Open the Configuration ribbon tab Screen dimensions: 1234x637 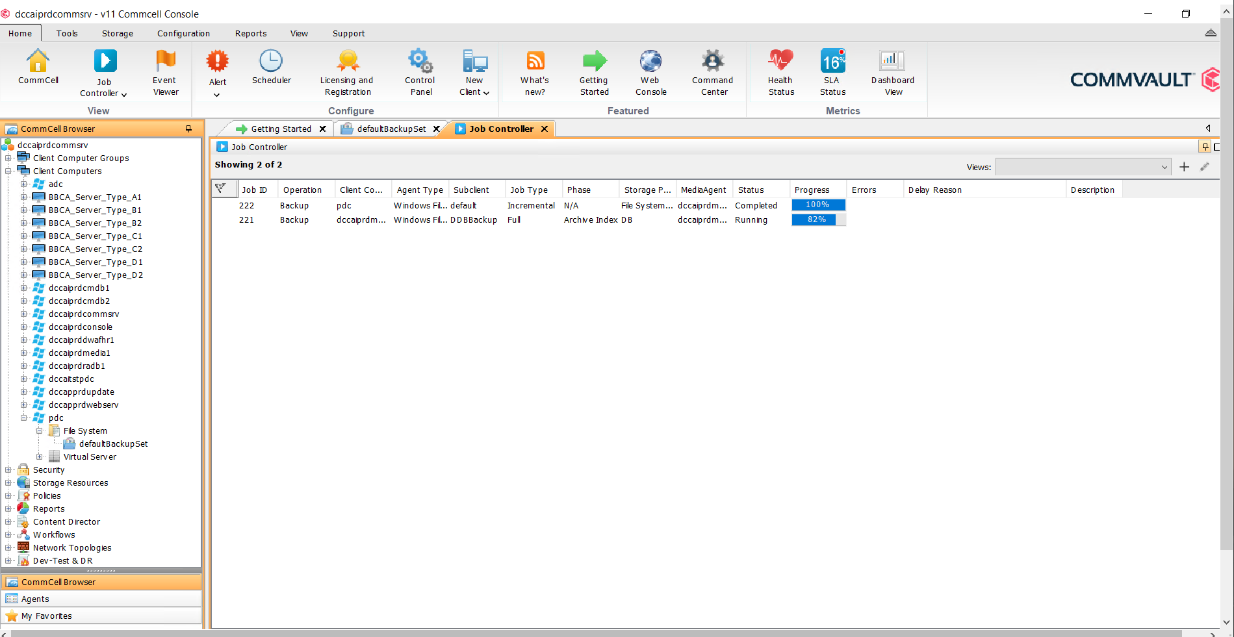point(183,33)
